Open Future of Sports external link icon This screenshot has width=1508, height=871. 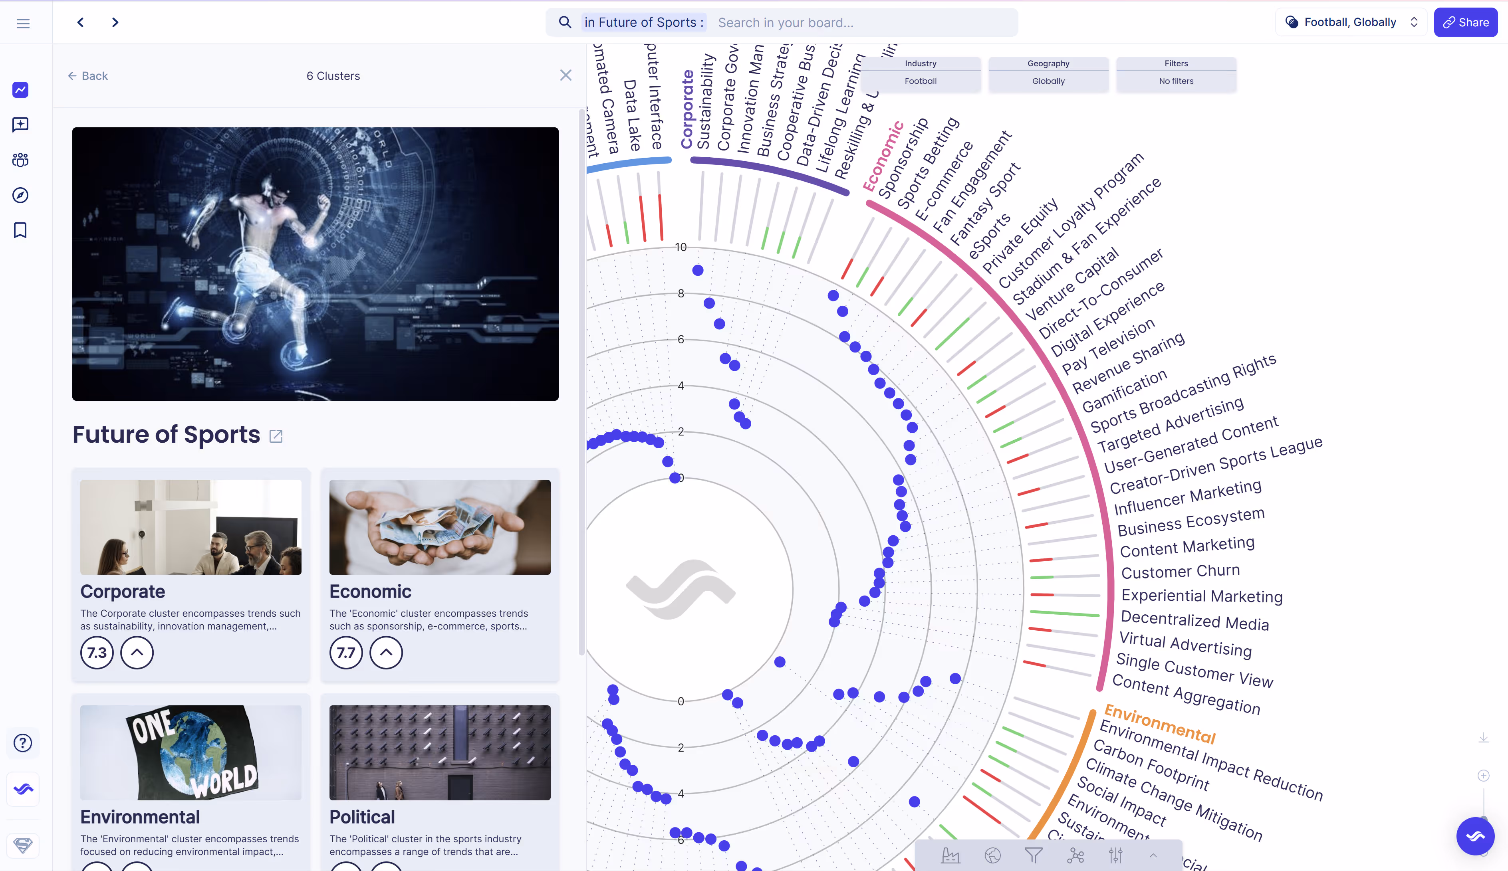[276, 436]
